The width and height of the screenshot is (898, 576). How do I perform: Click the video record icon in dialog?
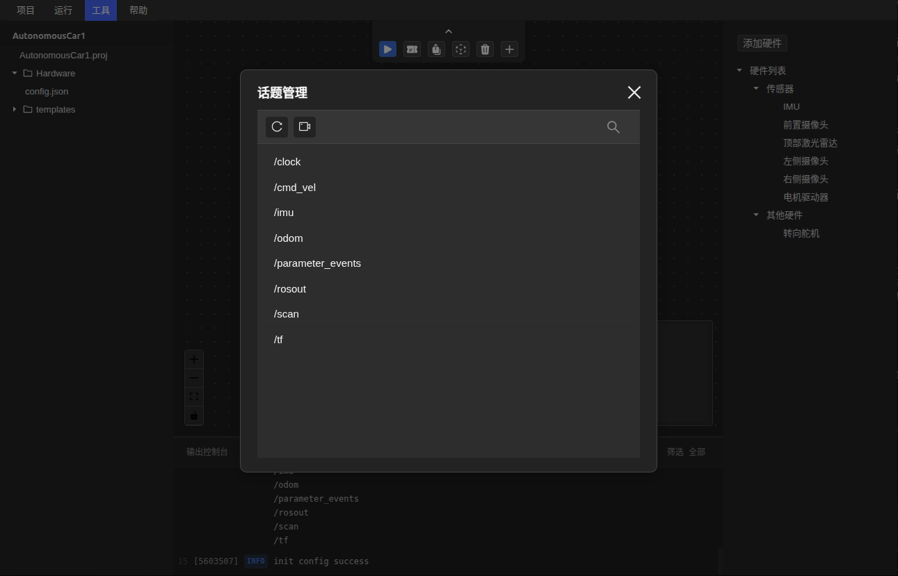point(305,126)
